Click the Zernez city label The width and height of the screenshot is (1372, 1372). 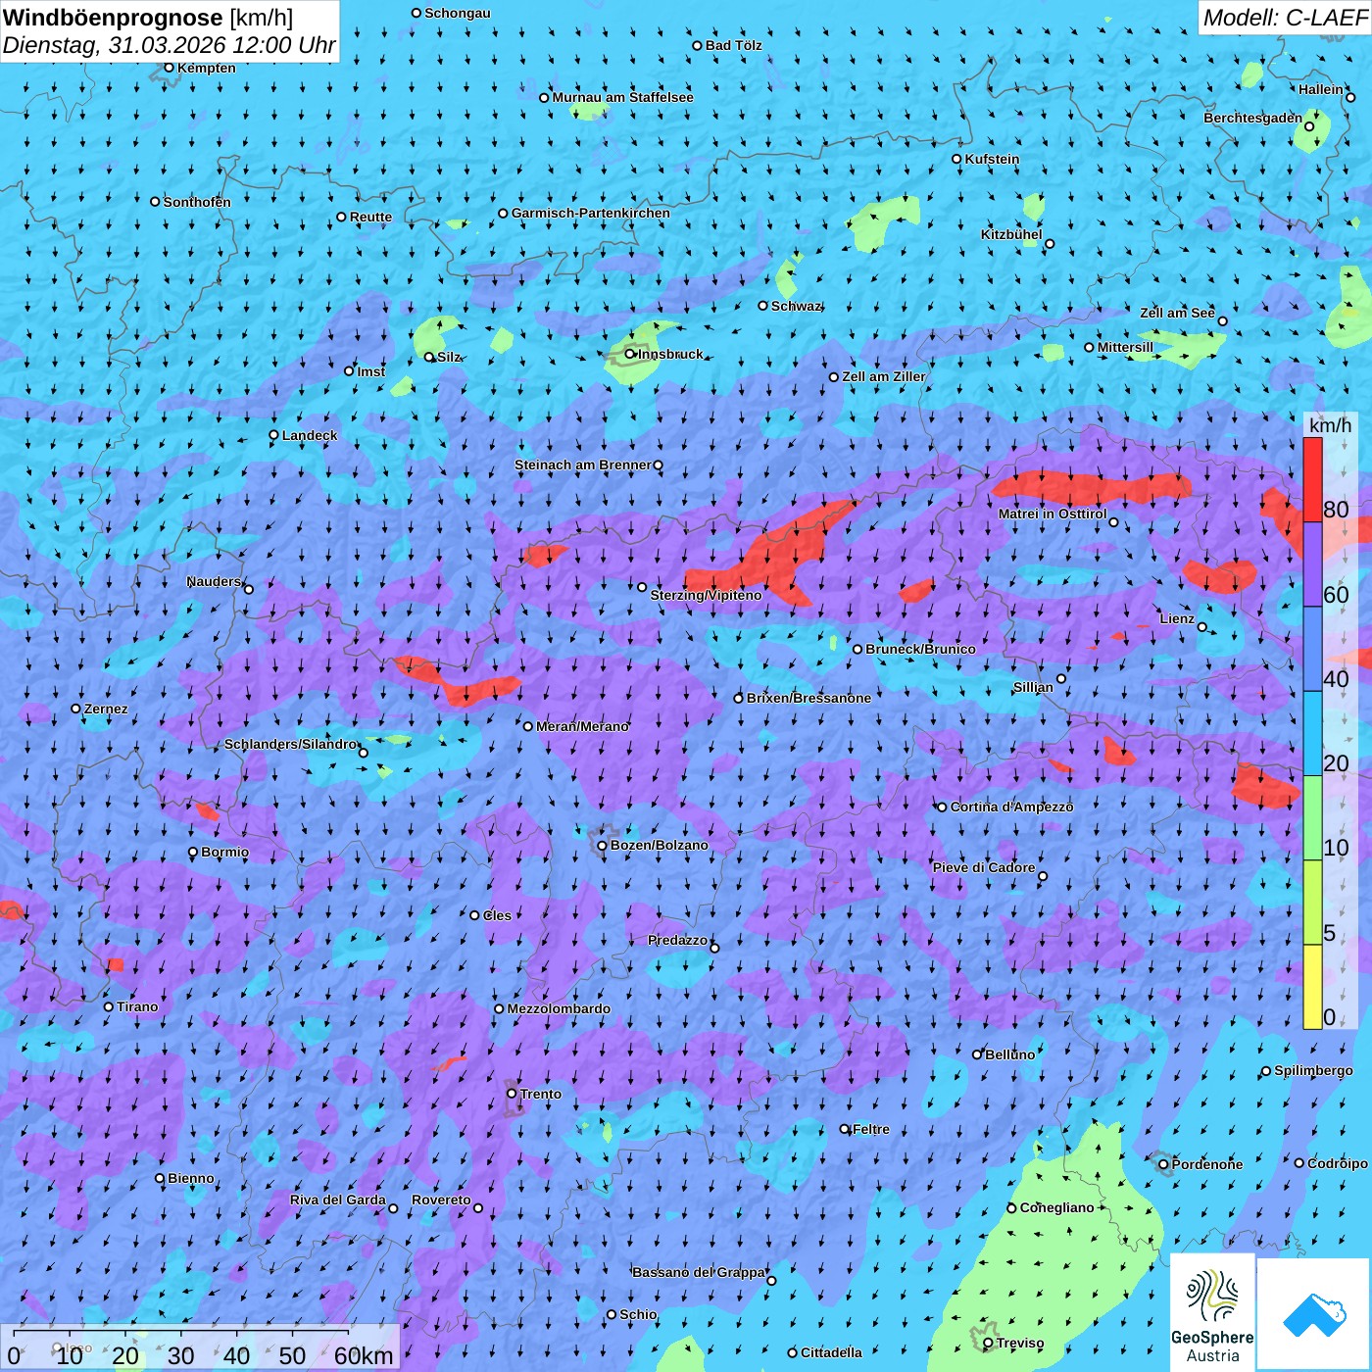pyautogui.click(x=106, y=709)
